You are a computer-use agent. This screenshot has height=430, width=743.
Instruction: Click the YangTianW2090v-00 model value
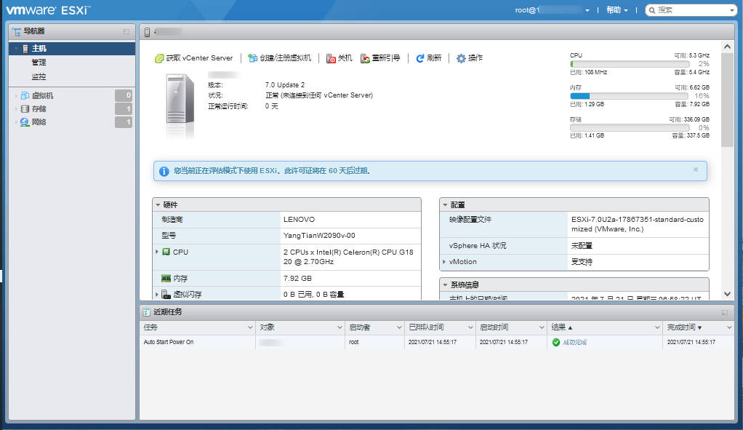coord(319,236)
